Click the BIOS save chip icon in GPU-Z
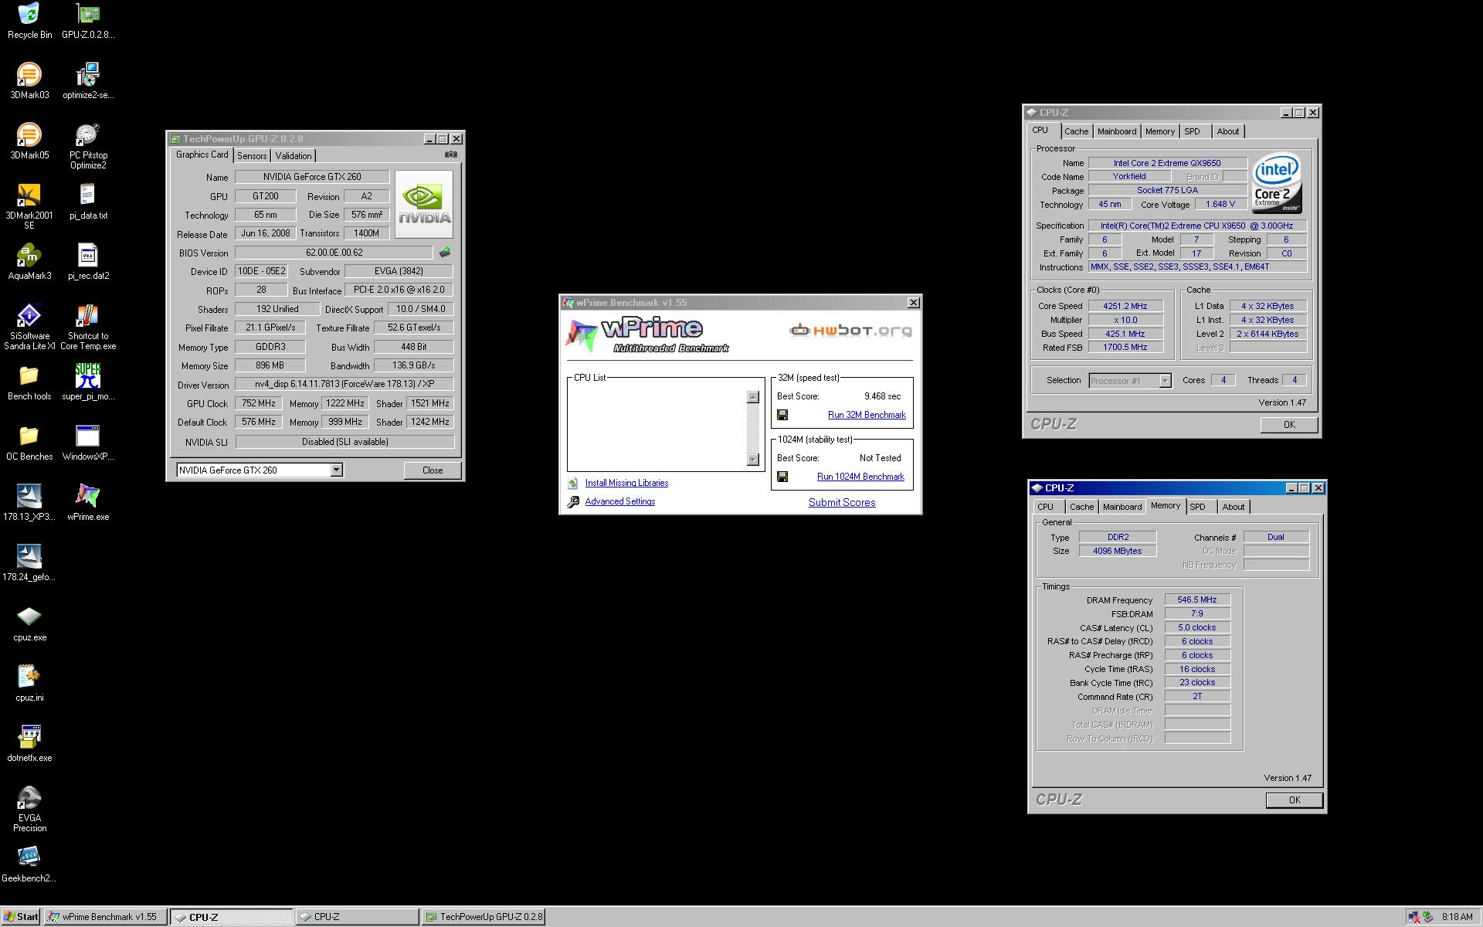Viewport: 1483px width, 927px height. point(445,252)
